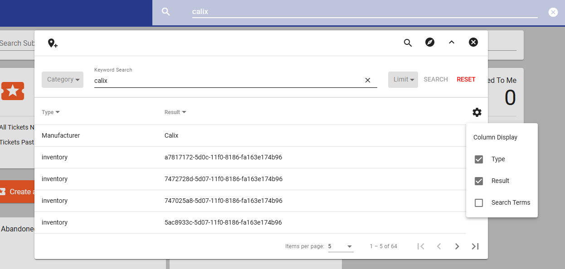565x269 pixels.
Task: Click the top bar calix search field
Action: pyautogui.click(x=365, y=12)
